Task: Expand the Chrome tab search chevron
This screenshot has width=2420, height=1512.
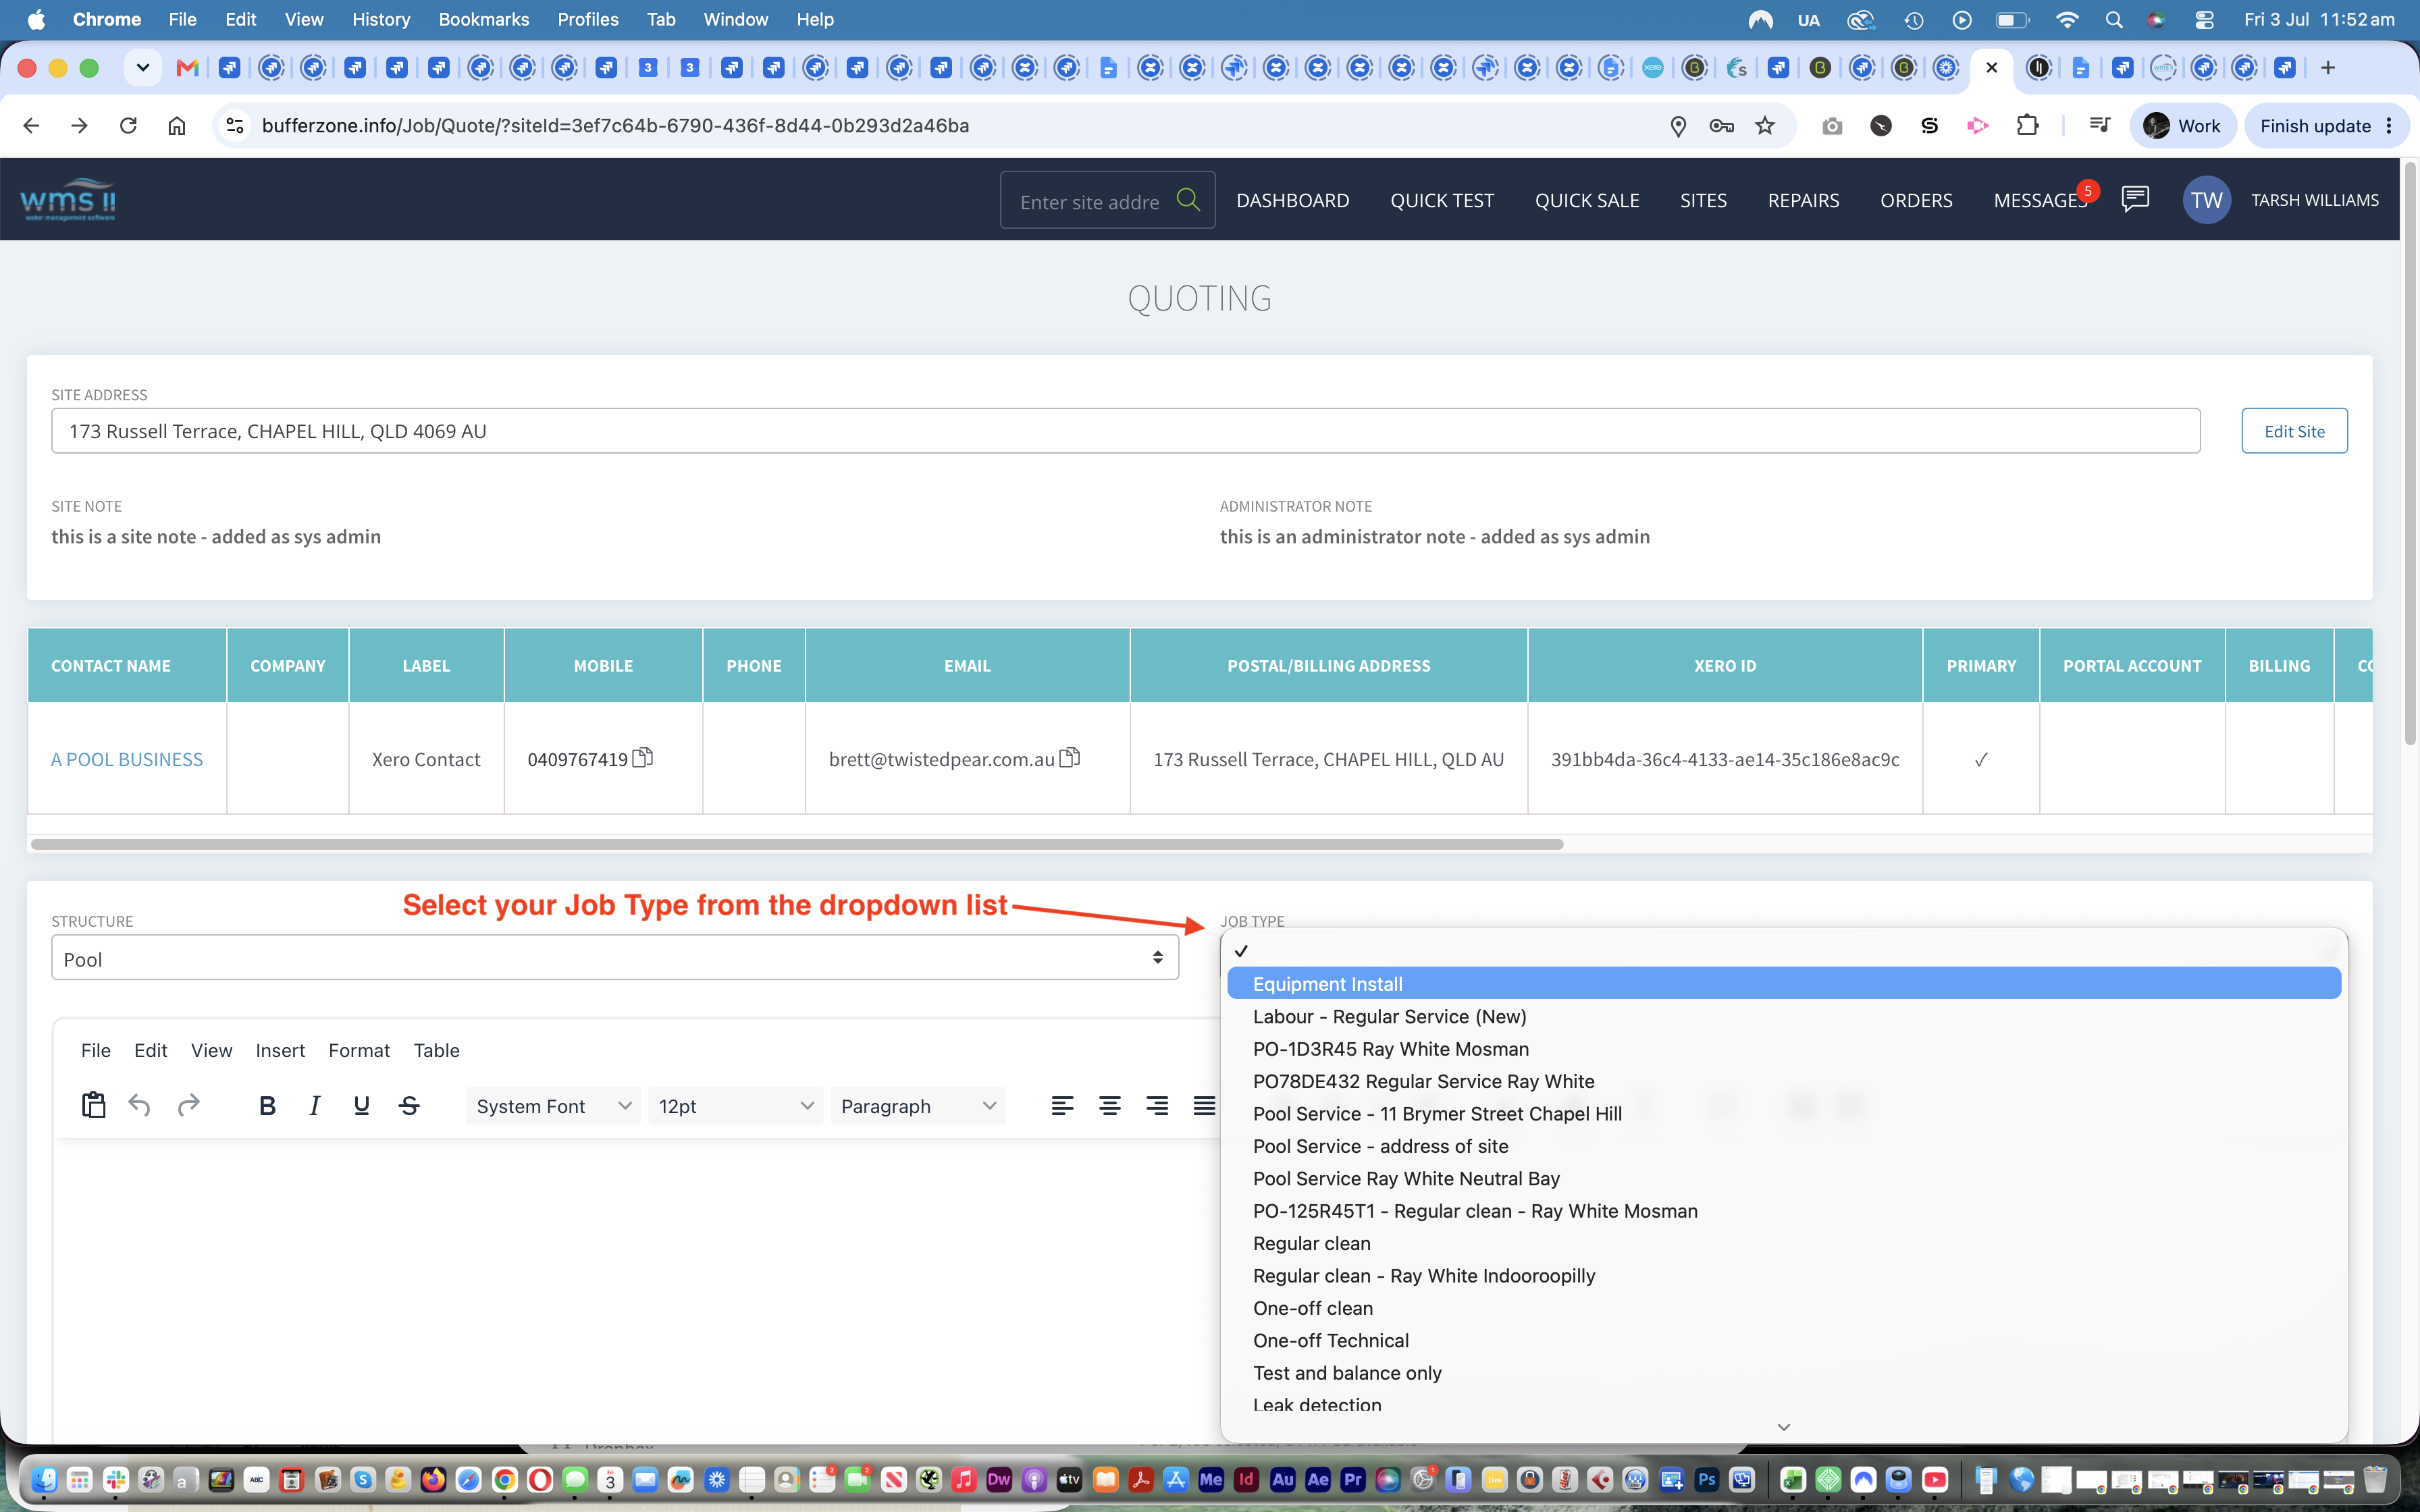Action: point(143,67)
